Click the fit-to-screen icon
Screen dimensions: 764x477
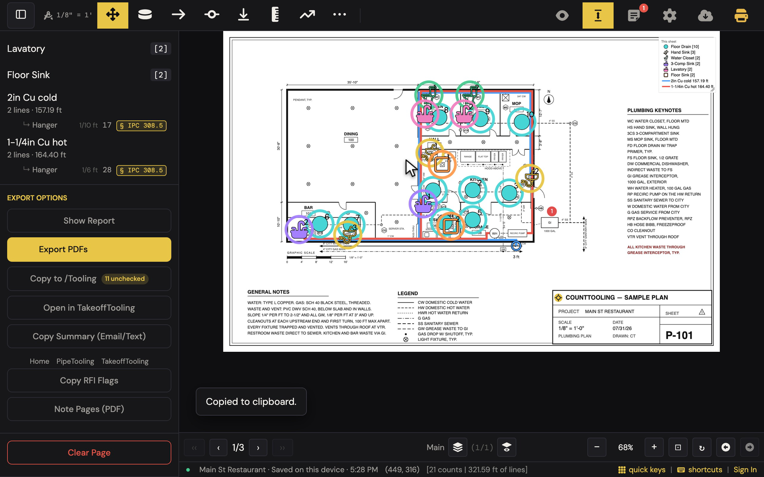678,447
